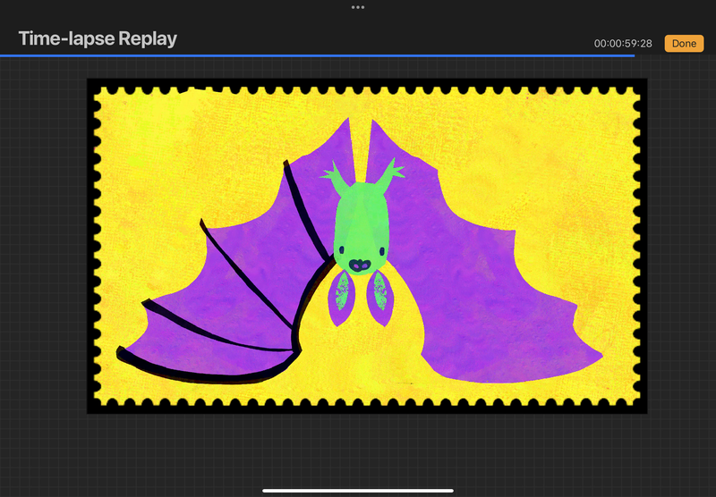Image resolution: width=716 pixels, height=497 pixels.
Task: Click the left speckled bat foot
Action: [340, 298]
